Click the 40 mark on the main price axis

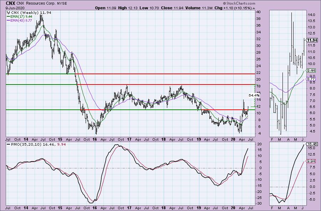point(259,12)
